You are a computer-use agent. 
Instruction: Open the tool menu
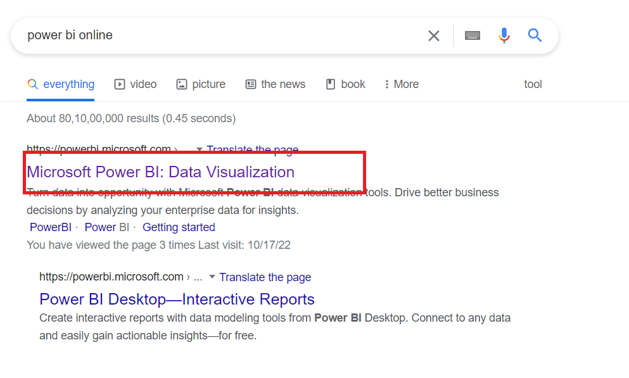533,84
